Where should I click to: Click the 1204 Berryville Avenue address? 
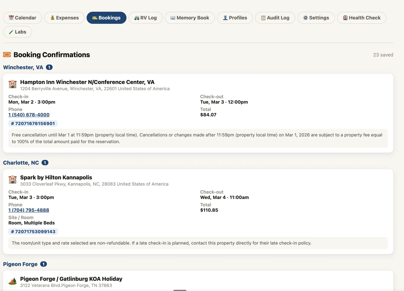95,89
